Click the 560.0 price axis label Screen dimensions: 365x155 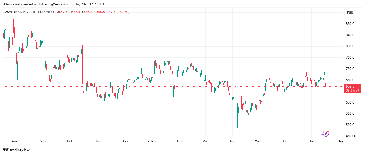(x=350, y=114)
